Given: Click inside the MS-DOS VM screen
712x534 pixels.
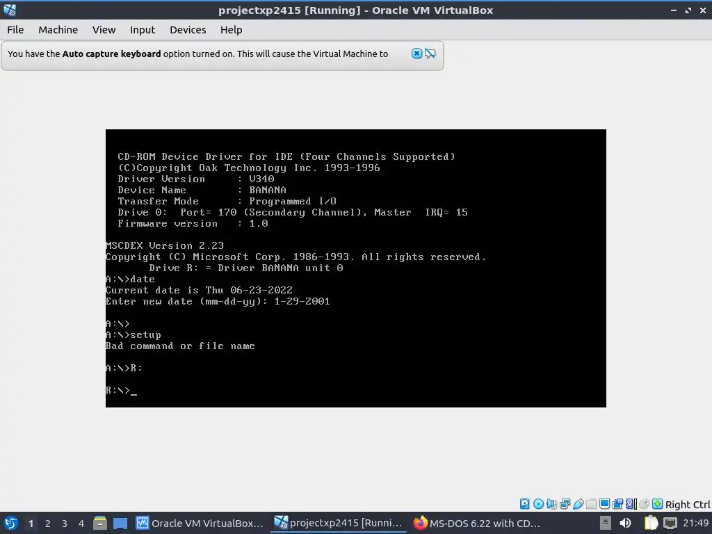Looking at the screenshot, I should click(x=355, y=268).
